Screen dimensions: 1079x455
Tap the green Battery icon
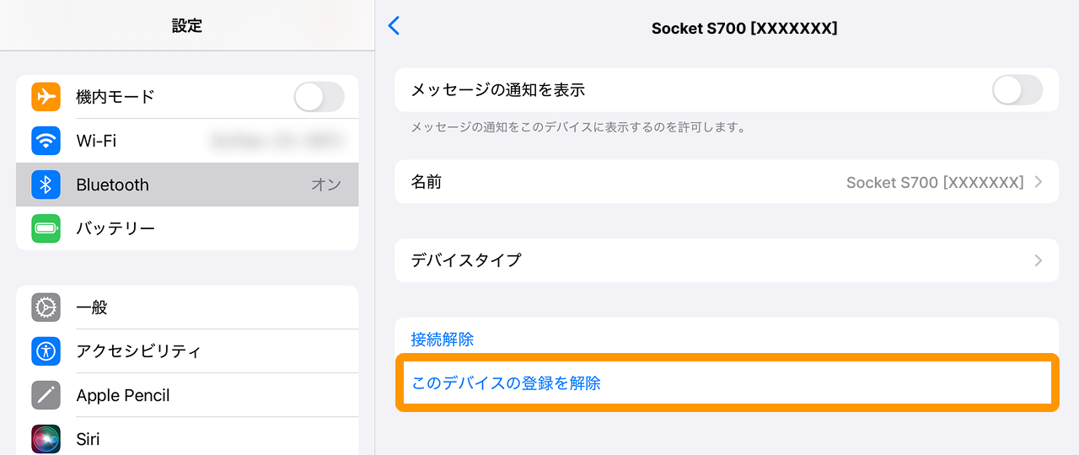click(x=46, y=228)
